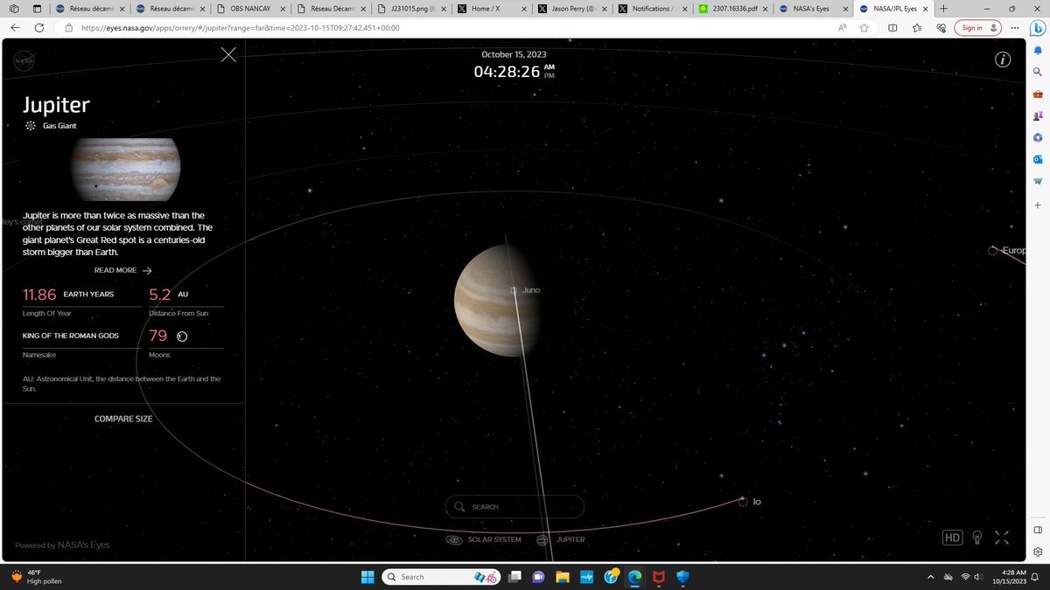Viewport: 1050px width, 590px height.
Task: Click the Gas Giant category icon
Action: pos(31,126)
